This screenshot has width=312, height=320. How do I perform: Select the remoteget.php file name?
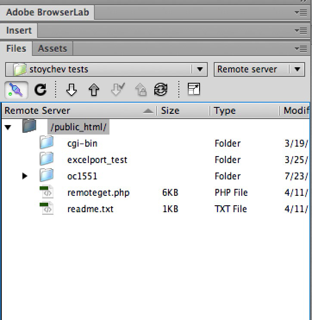click(99, 193)
